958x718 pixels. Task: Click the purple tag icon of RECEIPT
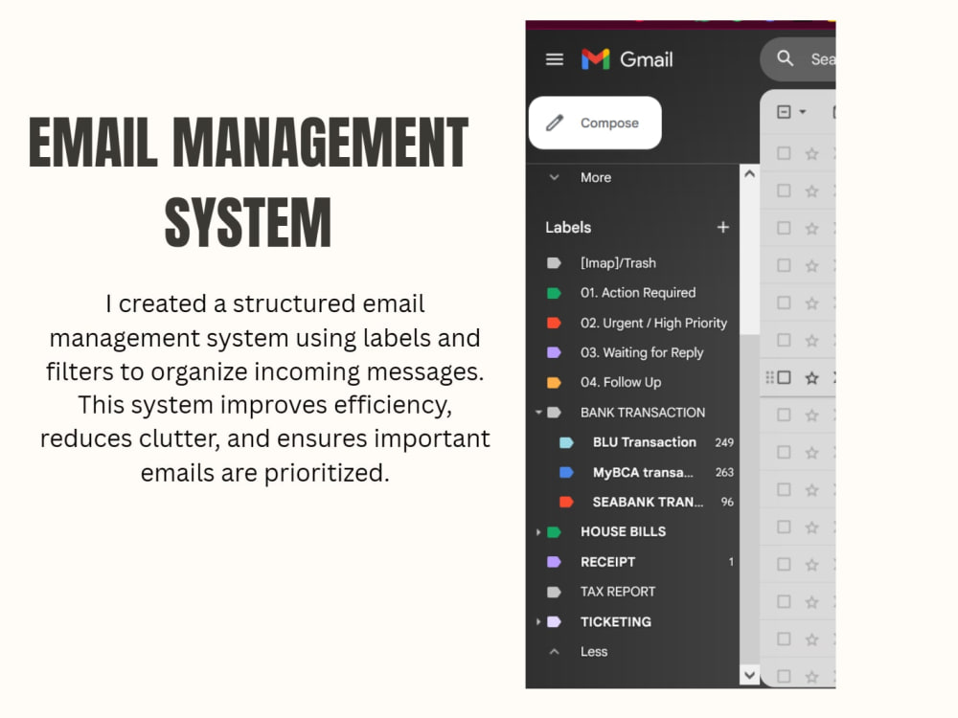[x=554, y=562]
